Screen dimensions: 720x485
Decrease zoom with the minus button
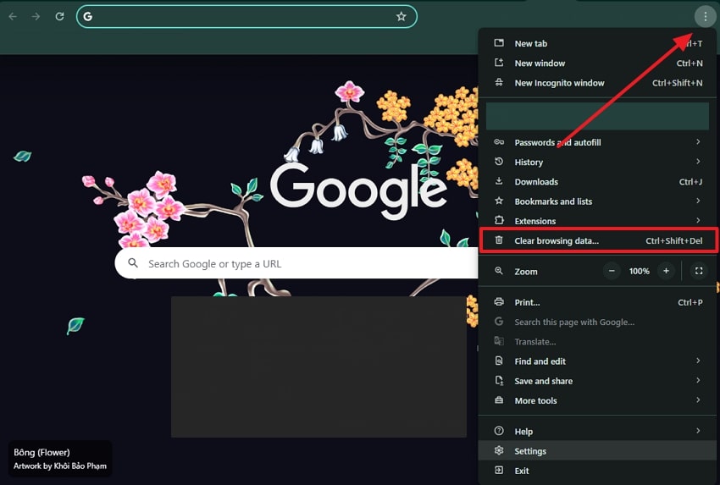coord(612,271)
